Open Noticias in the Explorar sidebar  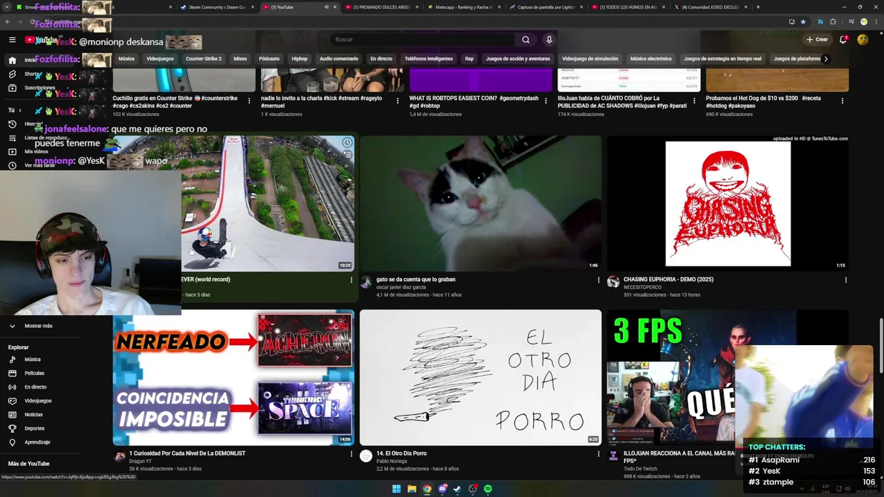tap(33, 415)
